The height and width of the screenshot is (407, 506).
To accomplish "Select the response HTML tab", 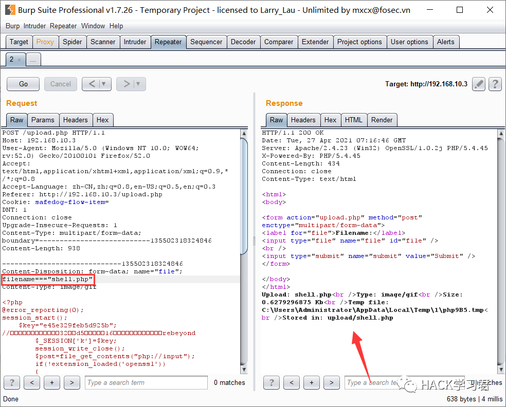I will click(x=354, y=120).
